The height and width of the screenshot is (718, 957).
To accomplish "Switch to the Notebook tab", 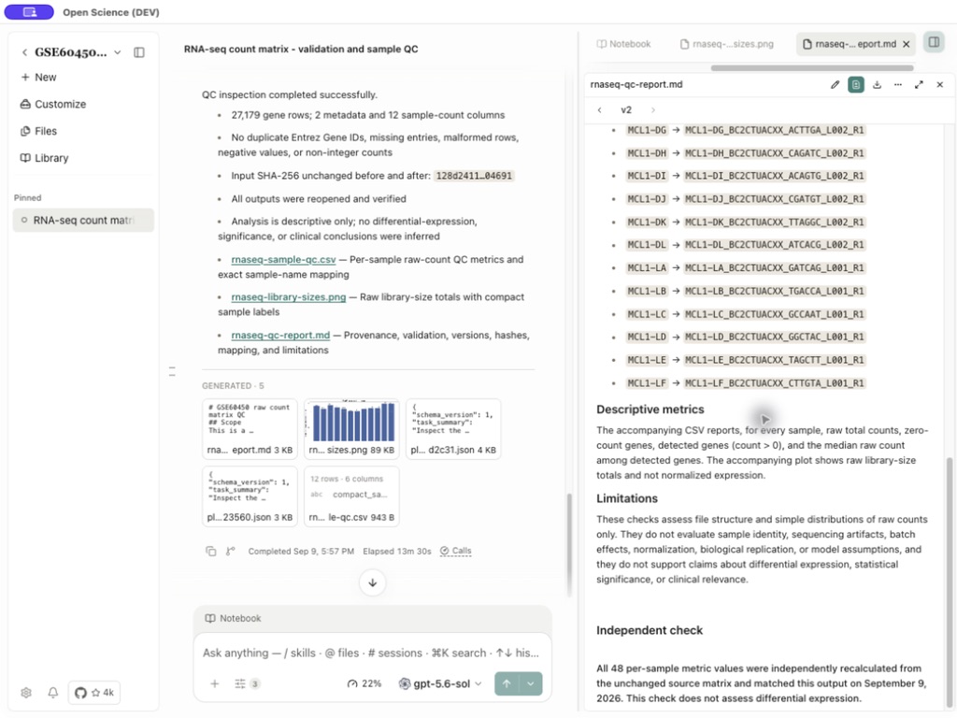I will 623,44.
